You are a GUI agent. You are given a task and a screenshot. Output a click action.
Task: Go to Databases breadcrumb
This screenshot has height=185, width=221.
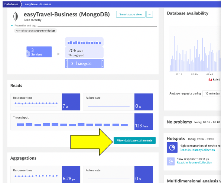[x=11, y=4]
